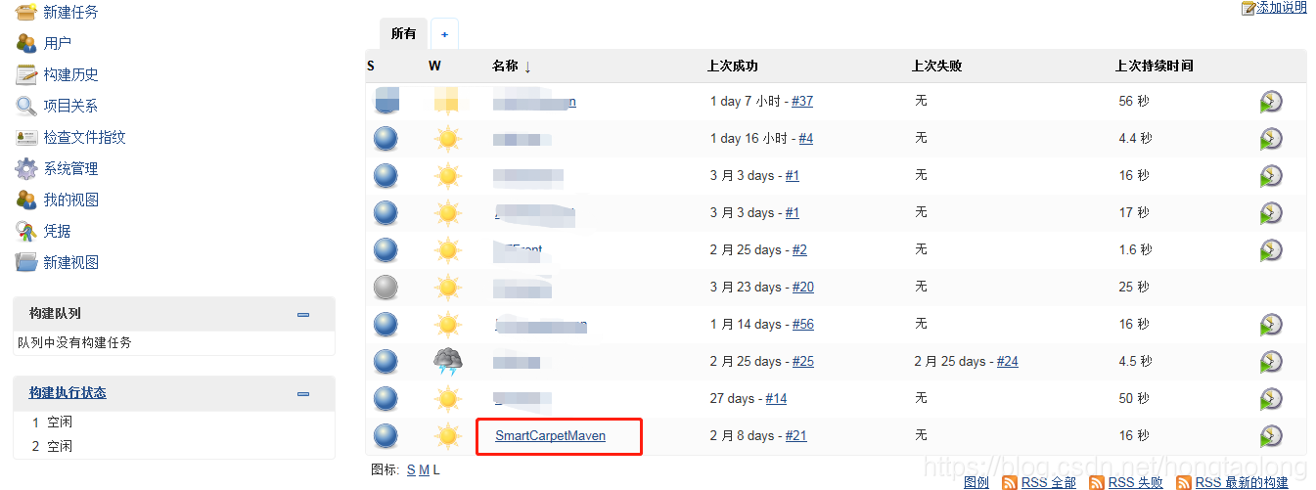
Task: Add a new view with plus tab
Action: pos(444,34)
